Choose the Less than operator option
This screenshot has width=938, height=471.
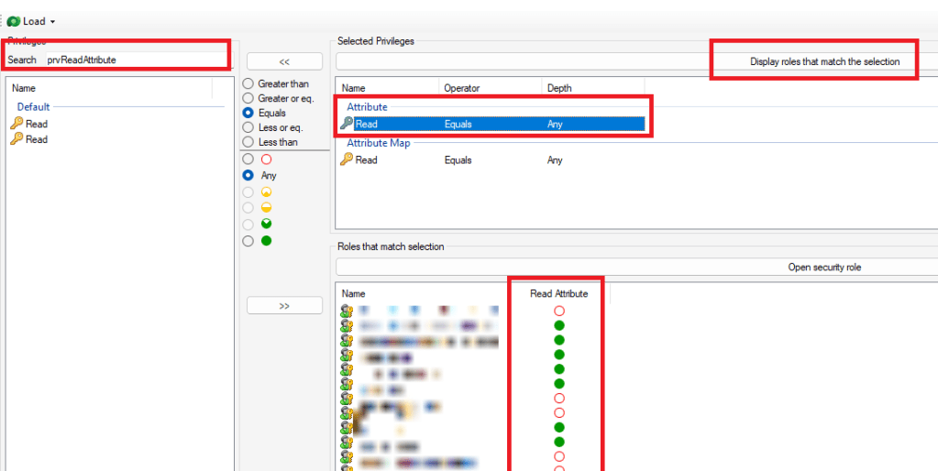pos(248,142)
